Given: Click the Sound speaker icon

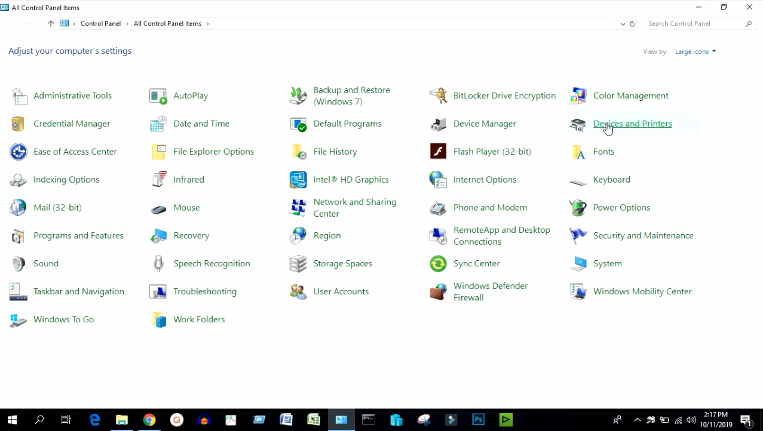Looking at the screenshot, I should click(x=19, y=264).
